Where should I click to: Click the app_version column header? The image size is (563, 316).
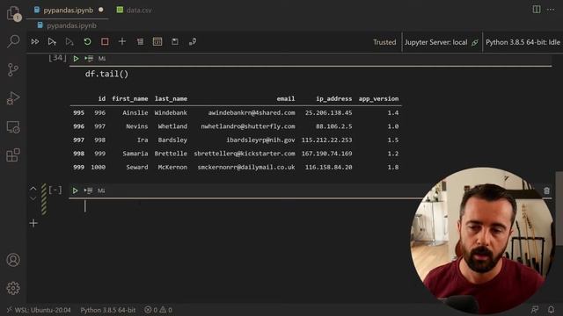[x=378, y=98]
